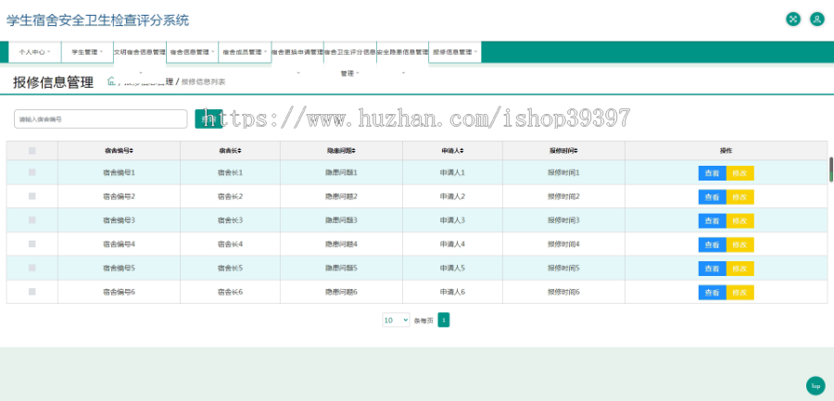The height and width of the screenshot is (401, 834).
Task: Click 查看 for 宿舍编号4
Action: tap(713, 244)
